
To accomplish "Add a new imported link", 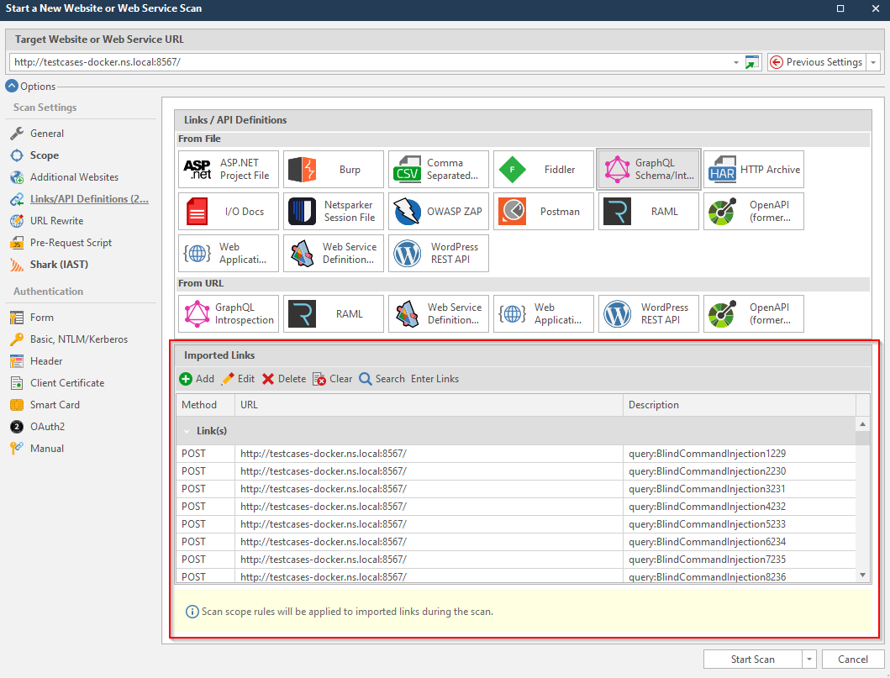I will tap(196, 378).
